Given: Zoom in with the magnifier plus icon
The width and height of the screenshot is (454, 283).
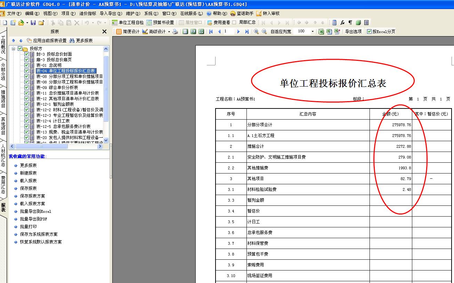Looking at the screenshot, I should coord(256,31).
